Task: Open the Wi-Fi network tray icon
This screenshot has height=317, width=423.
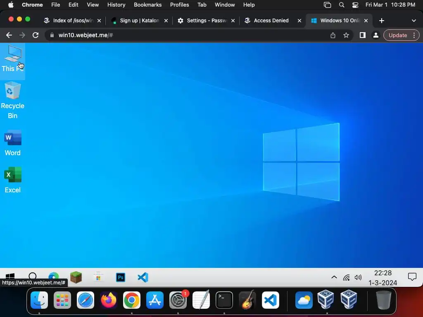Action: [x=347, y=277]
